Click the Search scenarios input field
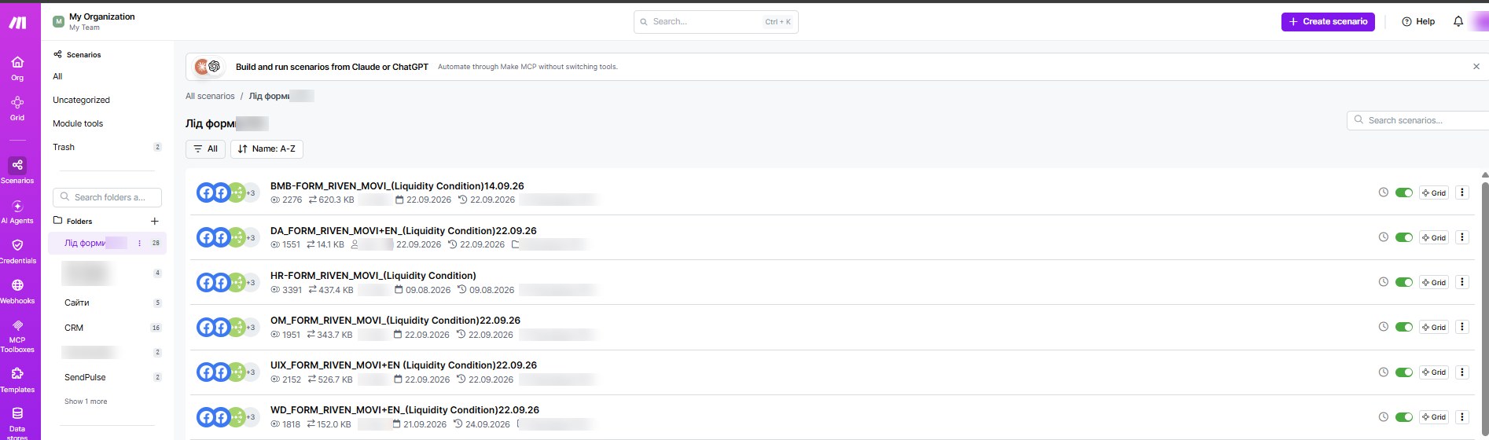 click(1417, 120)
